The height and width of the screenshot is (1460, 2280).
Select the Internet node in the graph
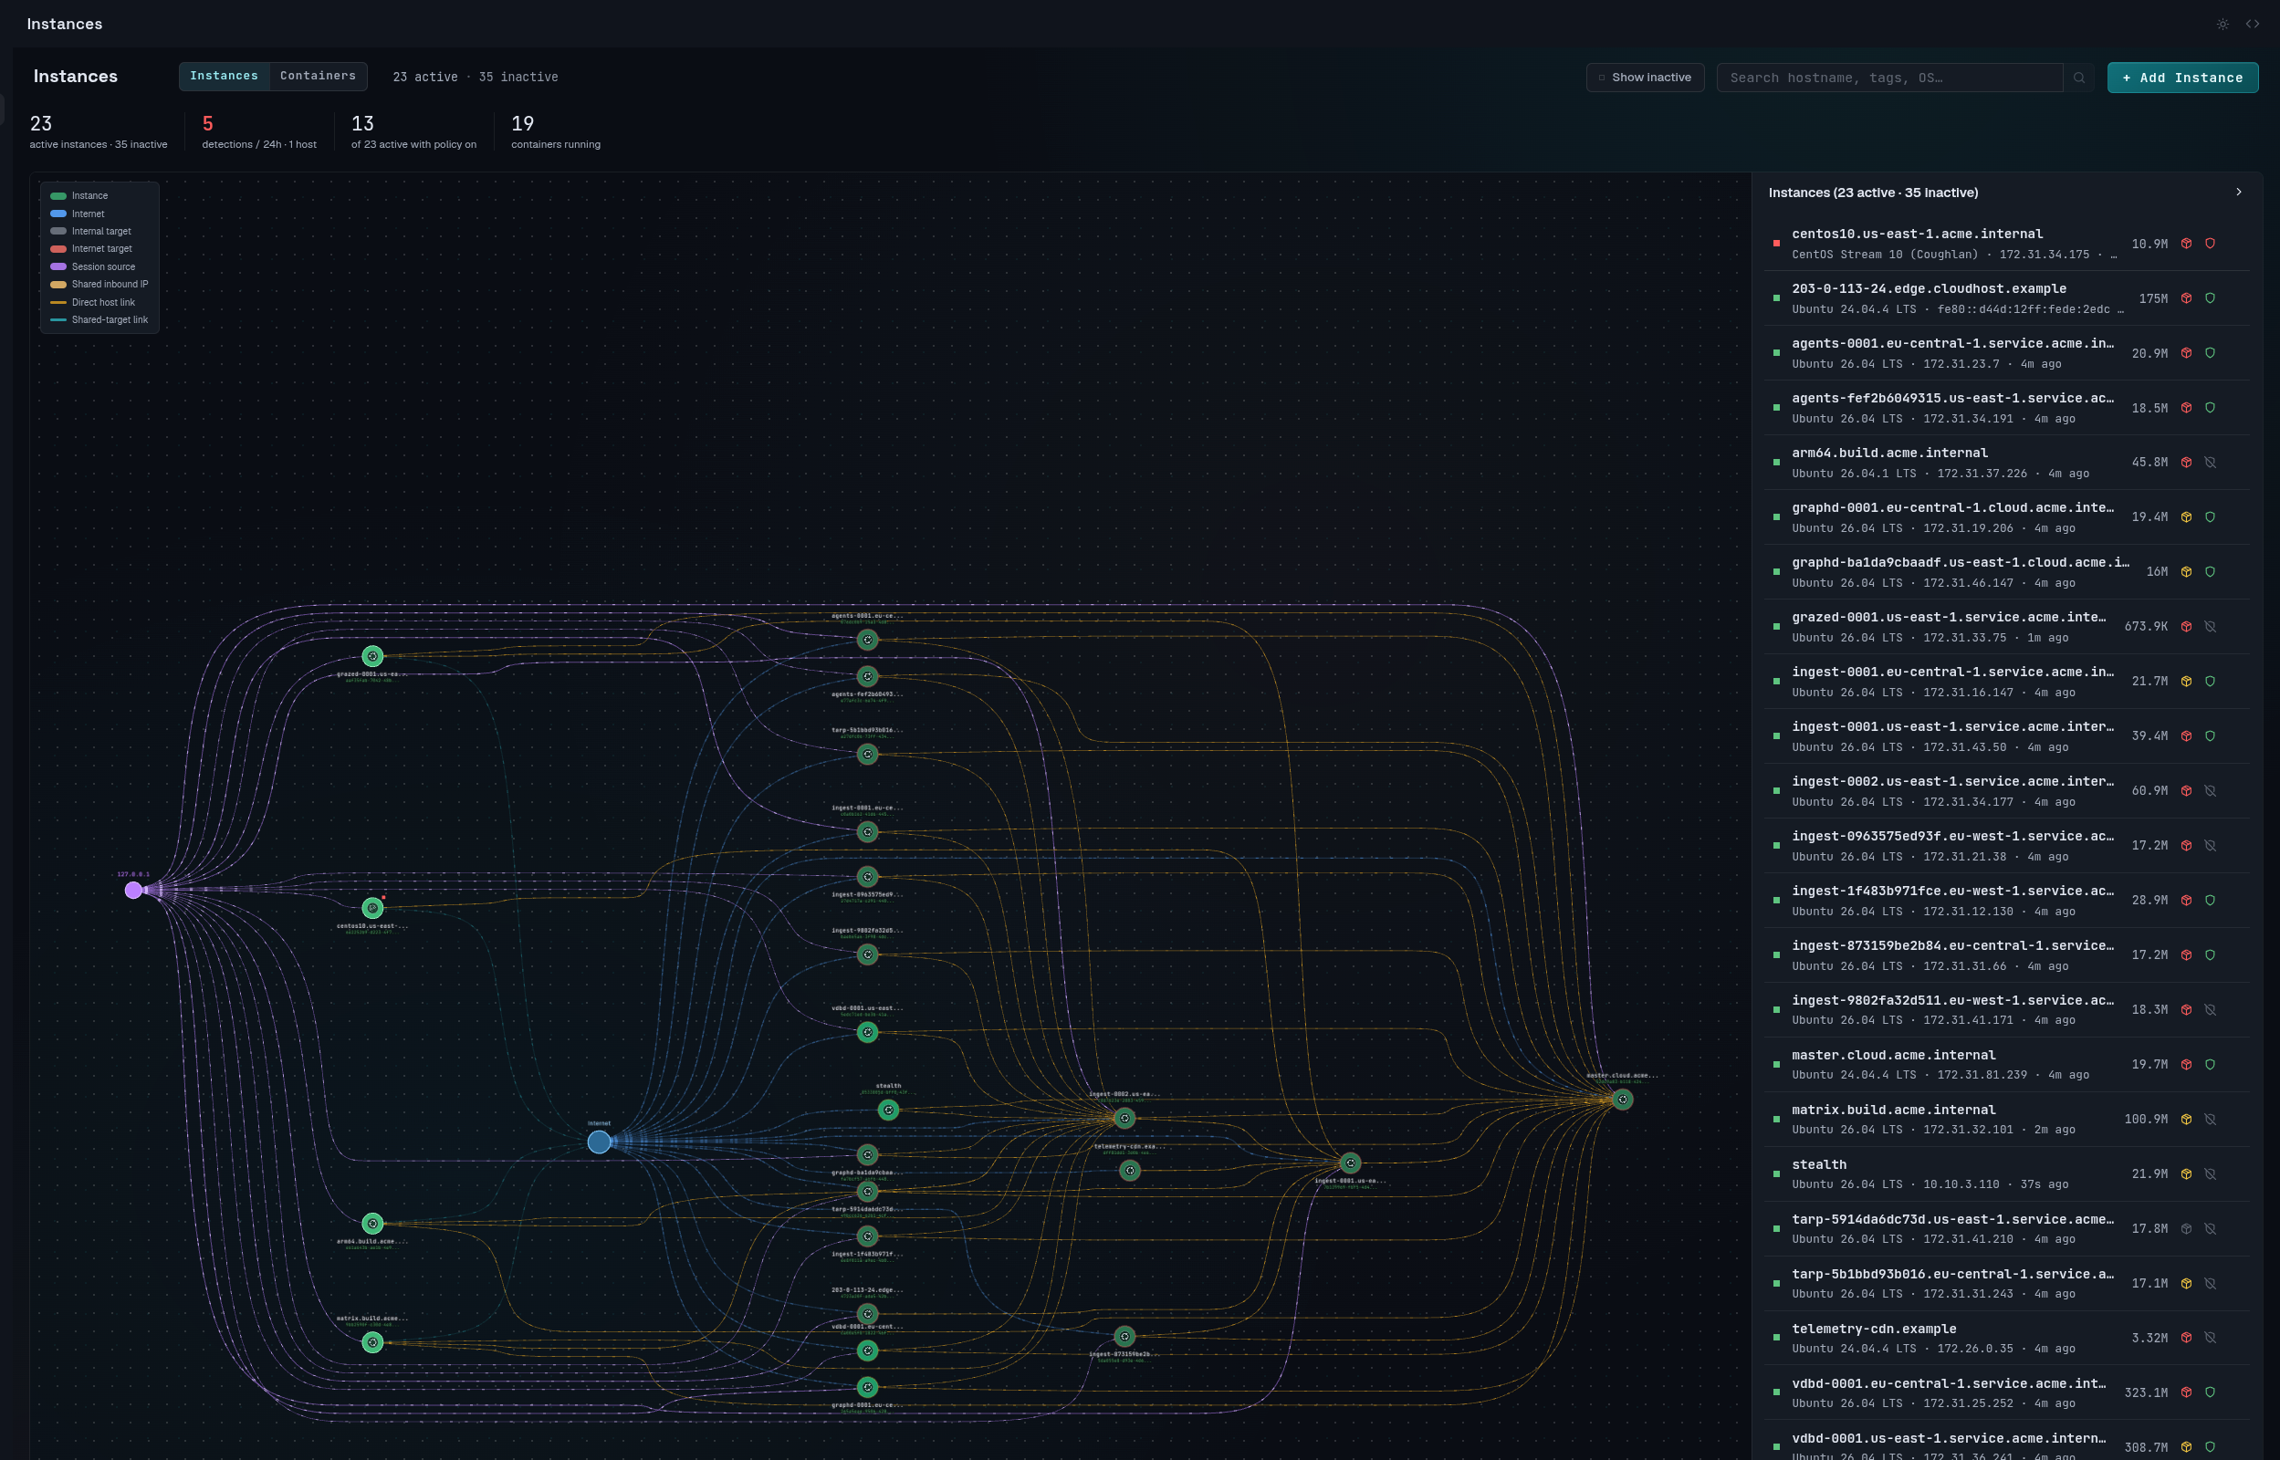599,1142
